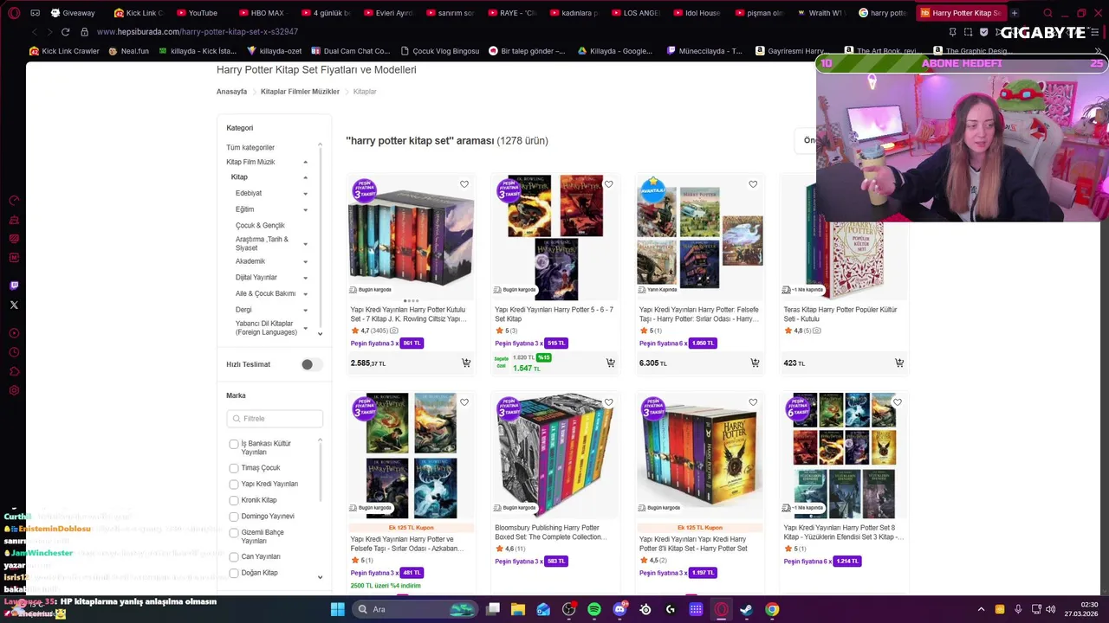
Task: Add the 6.305 TL set to cart
Action: (x=755, y=363)
